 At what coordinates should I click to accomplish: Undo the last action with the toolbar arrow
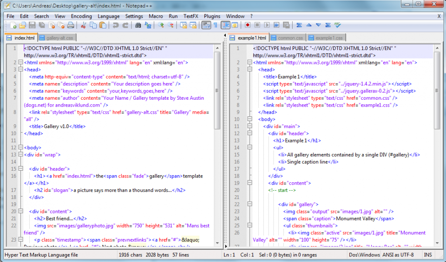click(x=116, y=25)
